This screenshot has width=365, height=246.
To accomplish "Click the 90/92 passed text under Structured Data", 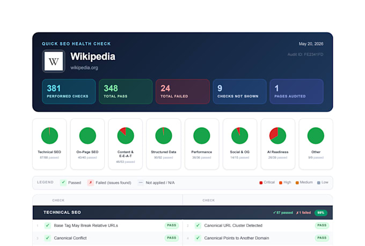I will (163, 158).
